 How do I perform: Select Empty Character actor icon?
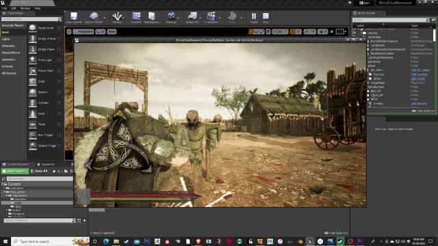pos(33,38)
